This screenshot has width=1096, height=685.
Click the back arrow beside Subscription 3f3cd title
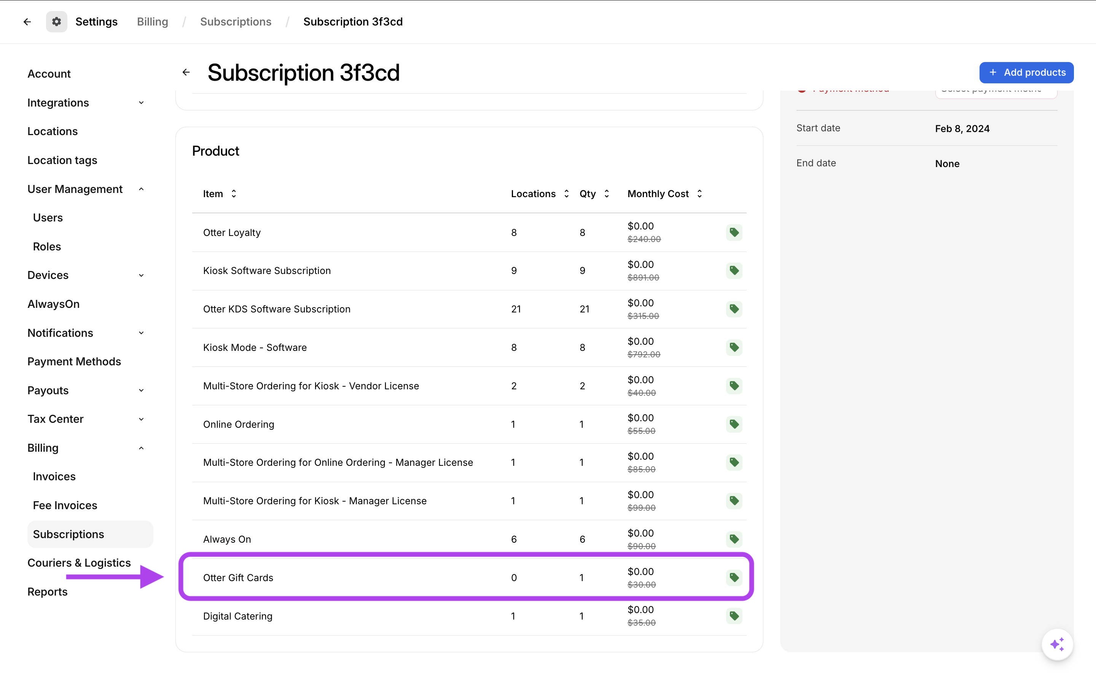(186, 72)
